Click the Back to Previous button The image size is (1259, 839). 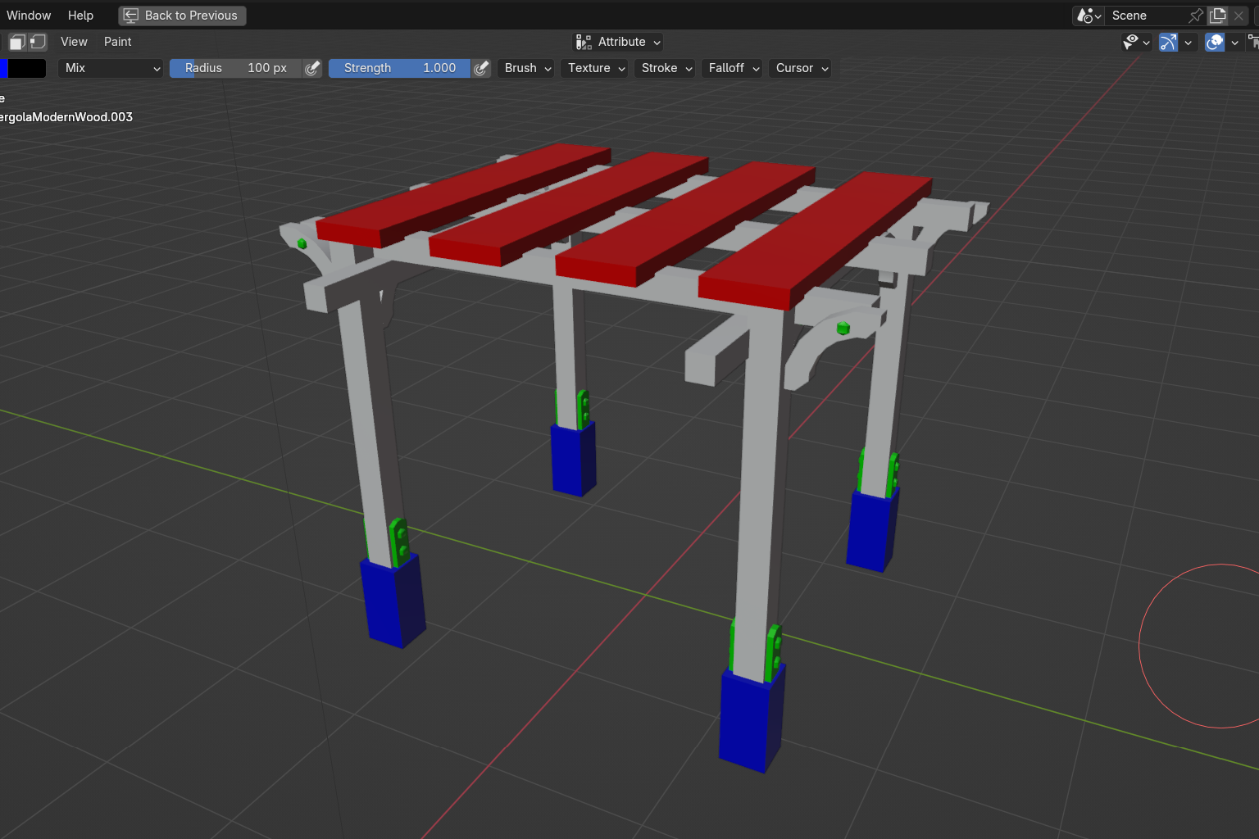(x=182, y=16)
